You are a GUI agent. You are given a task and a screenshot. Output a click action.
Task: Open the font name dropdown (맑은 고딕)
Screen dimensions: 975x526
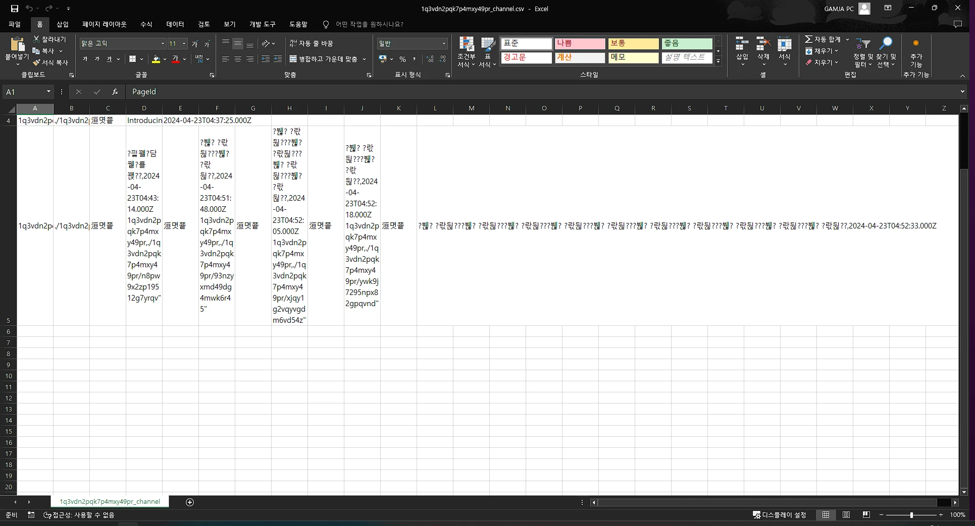163,44
